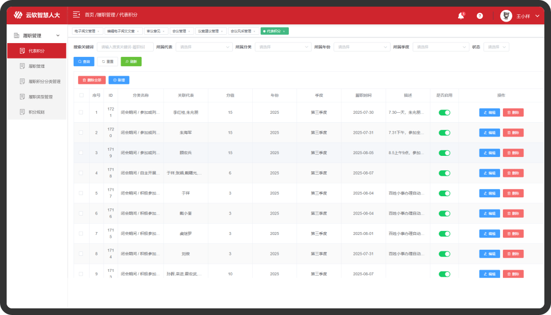Tick the select-all checkbox in table header
Screen dimensions: 551x315
[81, 95]
